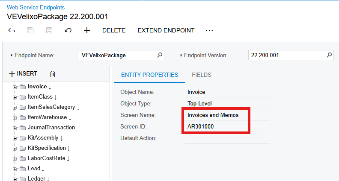Open the Endpoint Name lookup magnifier

[x=160, y=55]
